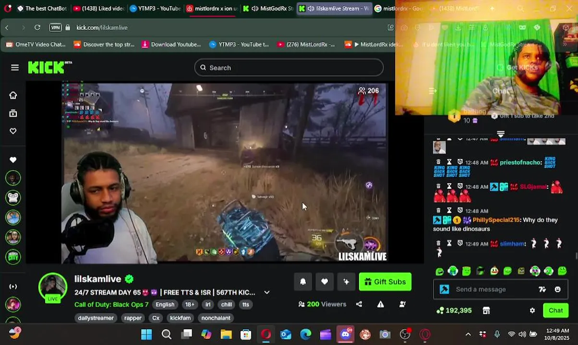
Task: Click the lilskamlive LIVE avatar
Action: (53, 287)
